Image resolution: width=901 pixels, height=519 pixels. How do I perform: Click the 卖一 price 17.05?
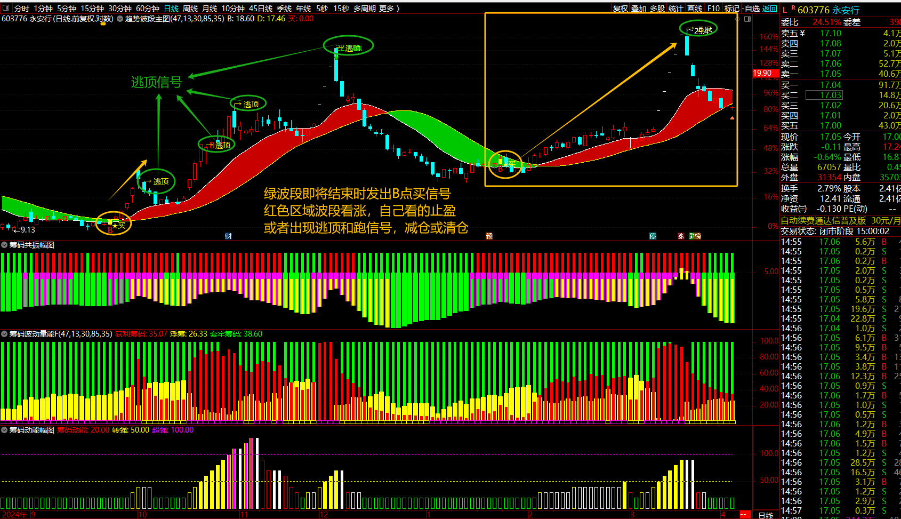click(831, 74)
